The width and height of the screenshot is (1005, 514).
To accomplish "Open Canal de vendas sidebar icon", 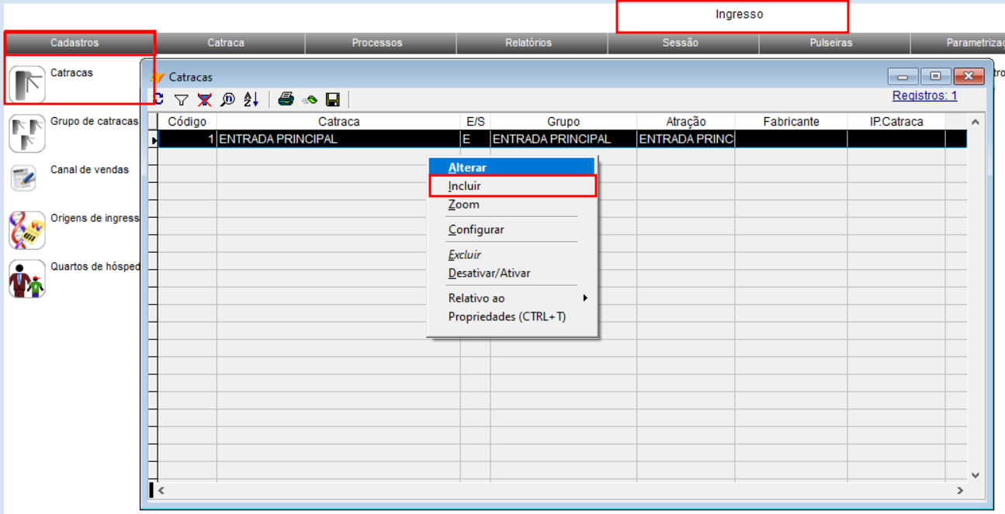I will [x=23, y=178].
